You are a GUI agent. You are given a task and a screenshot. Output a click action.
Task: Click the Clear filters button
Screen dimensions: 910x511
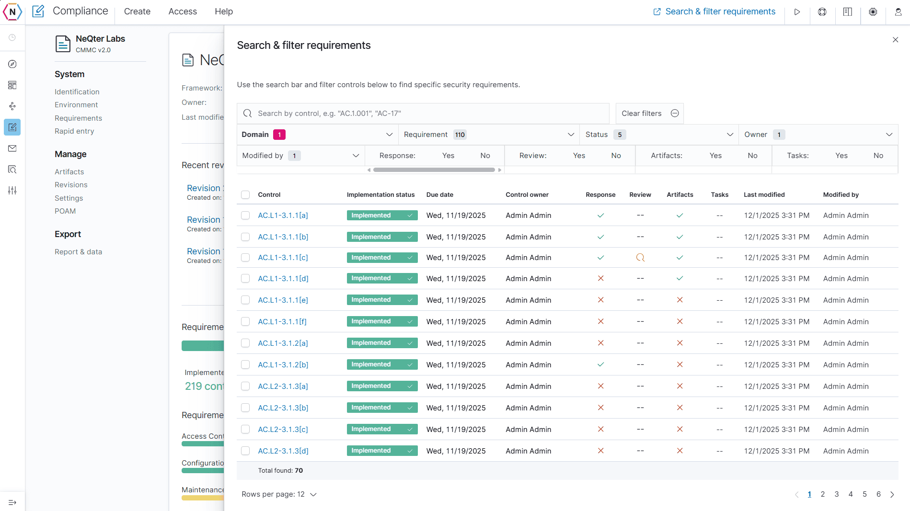pos(649,114)
